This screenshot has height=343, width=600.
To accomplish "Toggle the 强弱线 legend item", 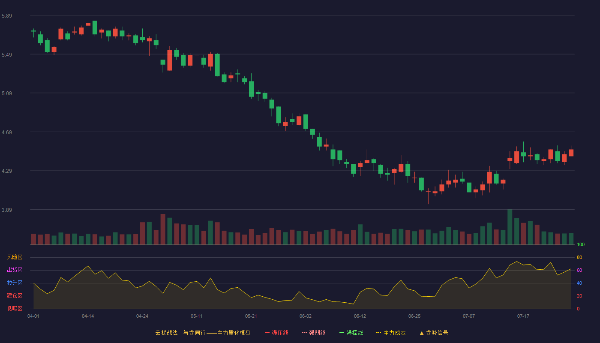I will coord(314,333).
